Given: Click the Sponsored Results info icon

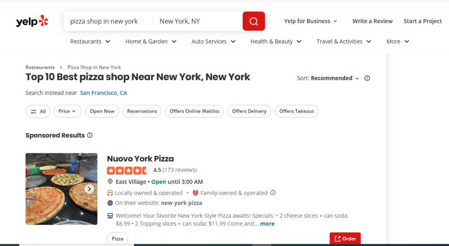Looking at the screenshot, I should tap(90, 135).
